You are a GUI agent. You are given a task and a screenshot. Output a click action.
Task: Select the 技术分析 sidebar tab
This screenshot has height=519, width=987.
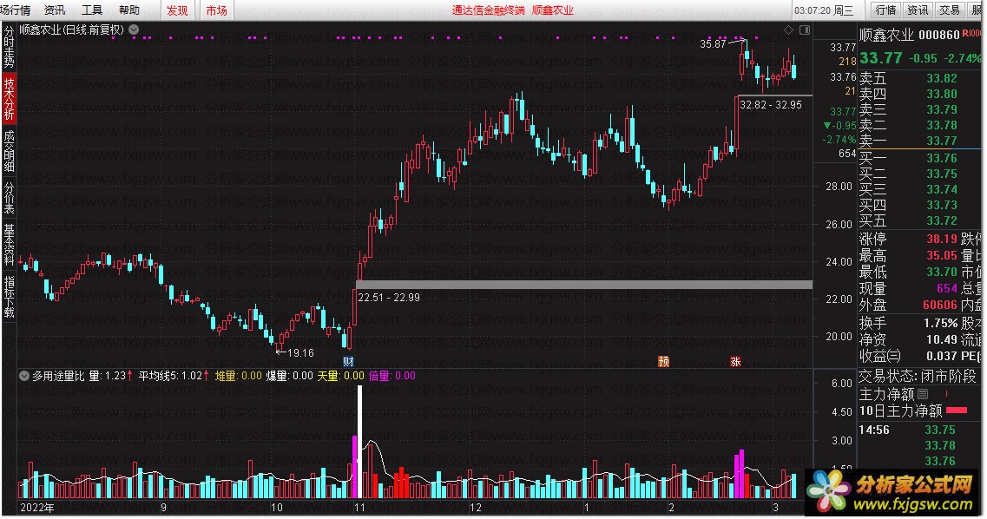tap(9, 99)
